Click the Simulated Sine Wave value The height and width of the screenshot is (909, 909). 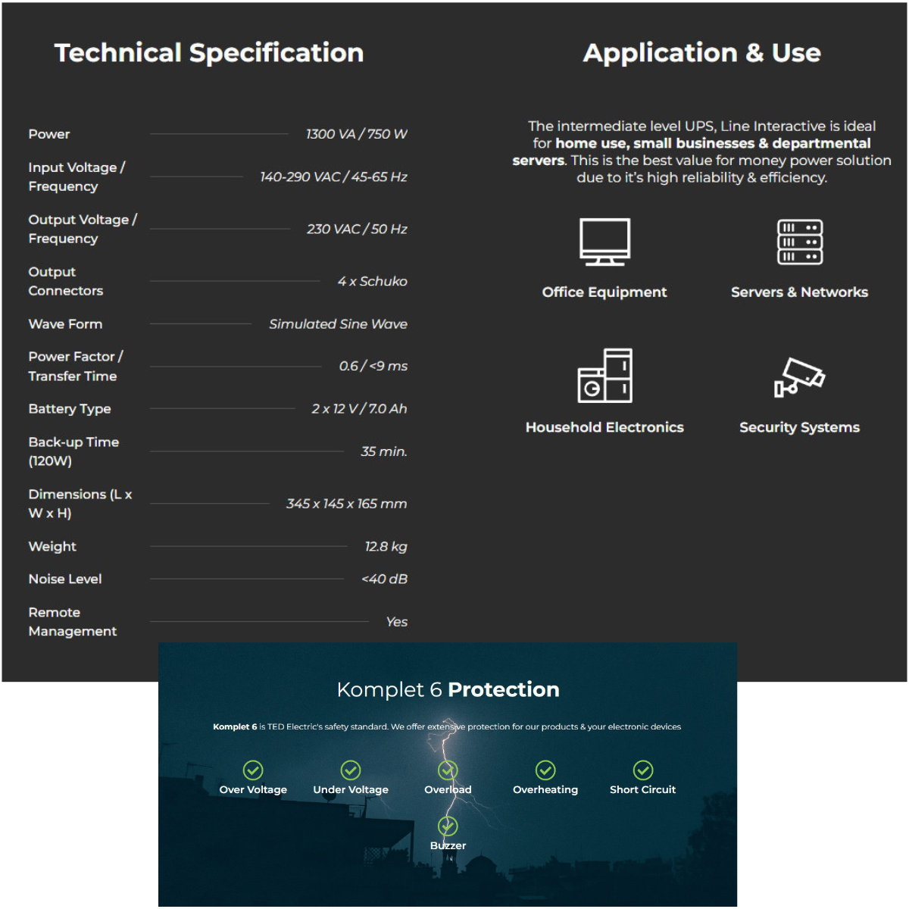[x=338, y=324]
